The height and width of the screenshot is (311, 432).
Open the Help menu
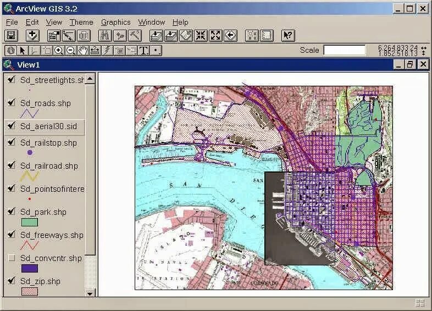[x=180, y=22]
